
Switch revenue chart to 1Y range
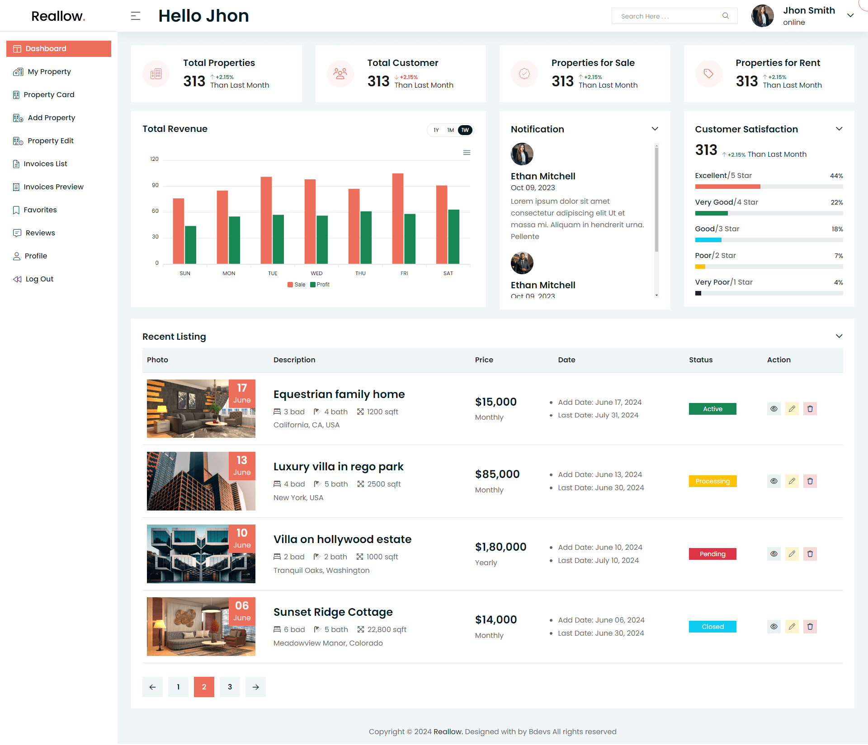pyautogui.click(x=436, y=130)
